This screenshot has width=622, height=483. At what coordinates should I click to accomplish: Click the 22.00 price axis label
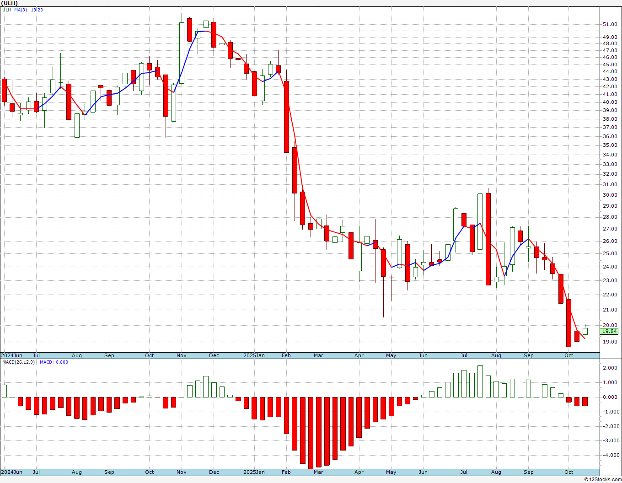[610, 295]
